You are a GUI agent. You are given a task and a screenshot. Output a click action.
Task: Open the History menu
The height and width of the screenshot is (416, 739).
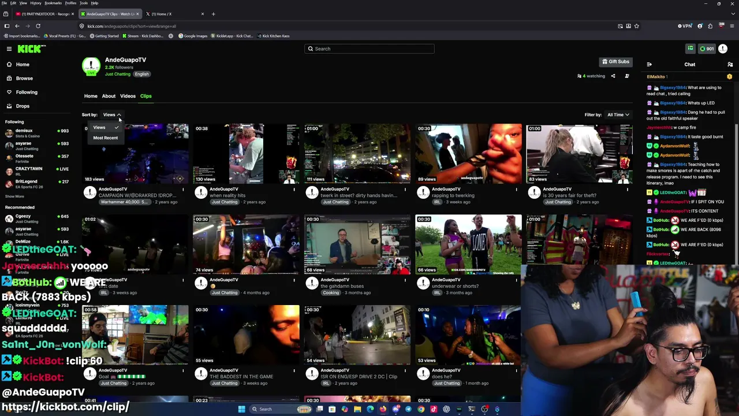click(x=36, y=3)
